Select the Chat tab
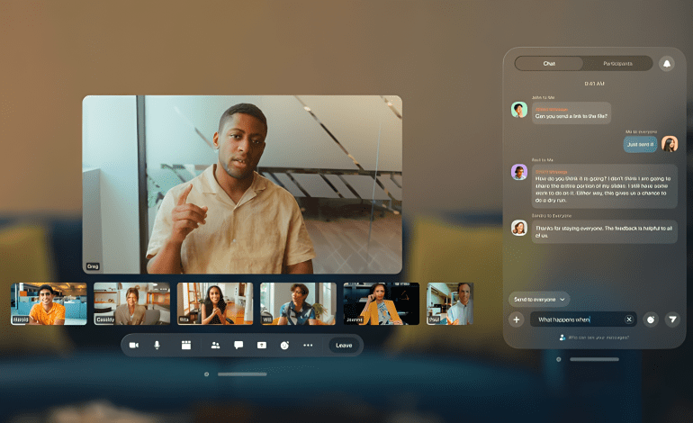 (x=549, y=64)
